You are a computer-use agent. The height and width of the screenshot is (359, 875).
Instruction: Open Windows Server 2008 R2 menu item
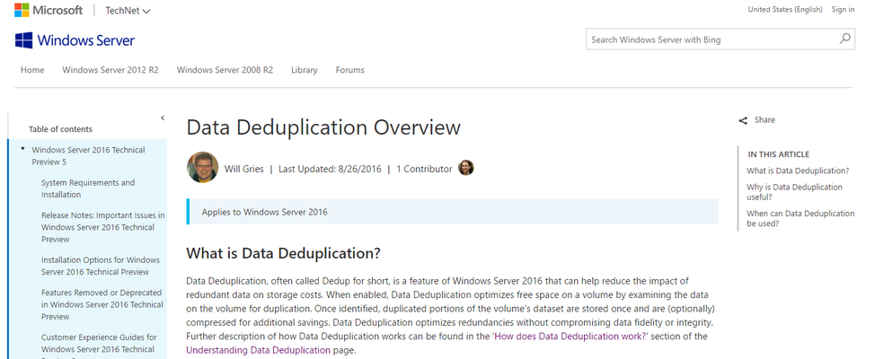225,70
